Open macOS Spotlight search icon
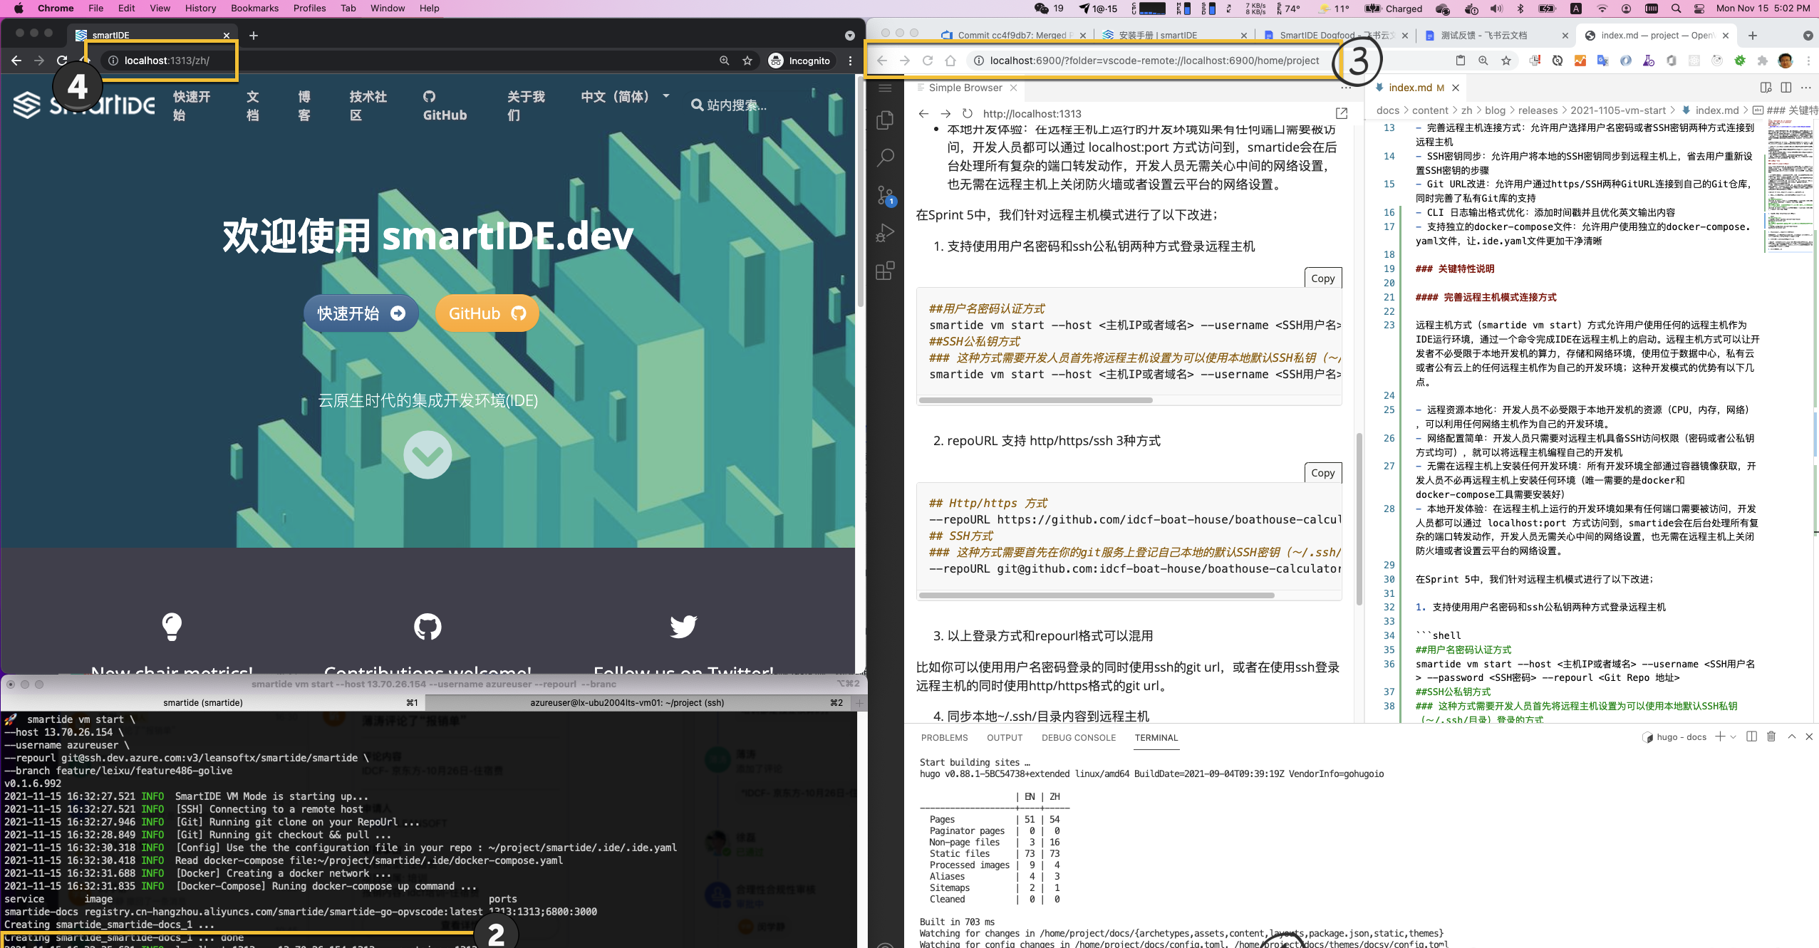The height and width of the screenshot is (948, 1819). [1676, 9]
